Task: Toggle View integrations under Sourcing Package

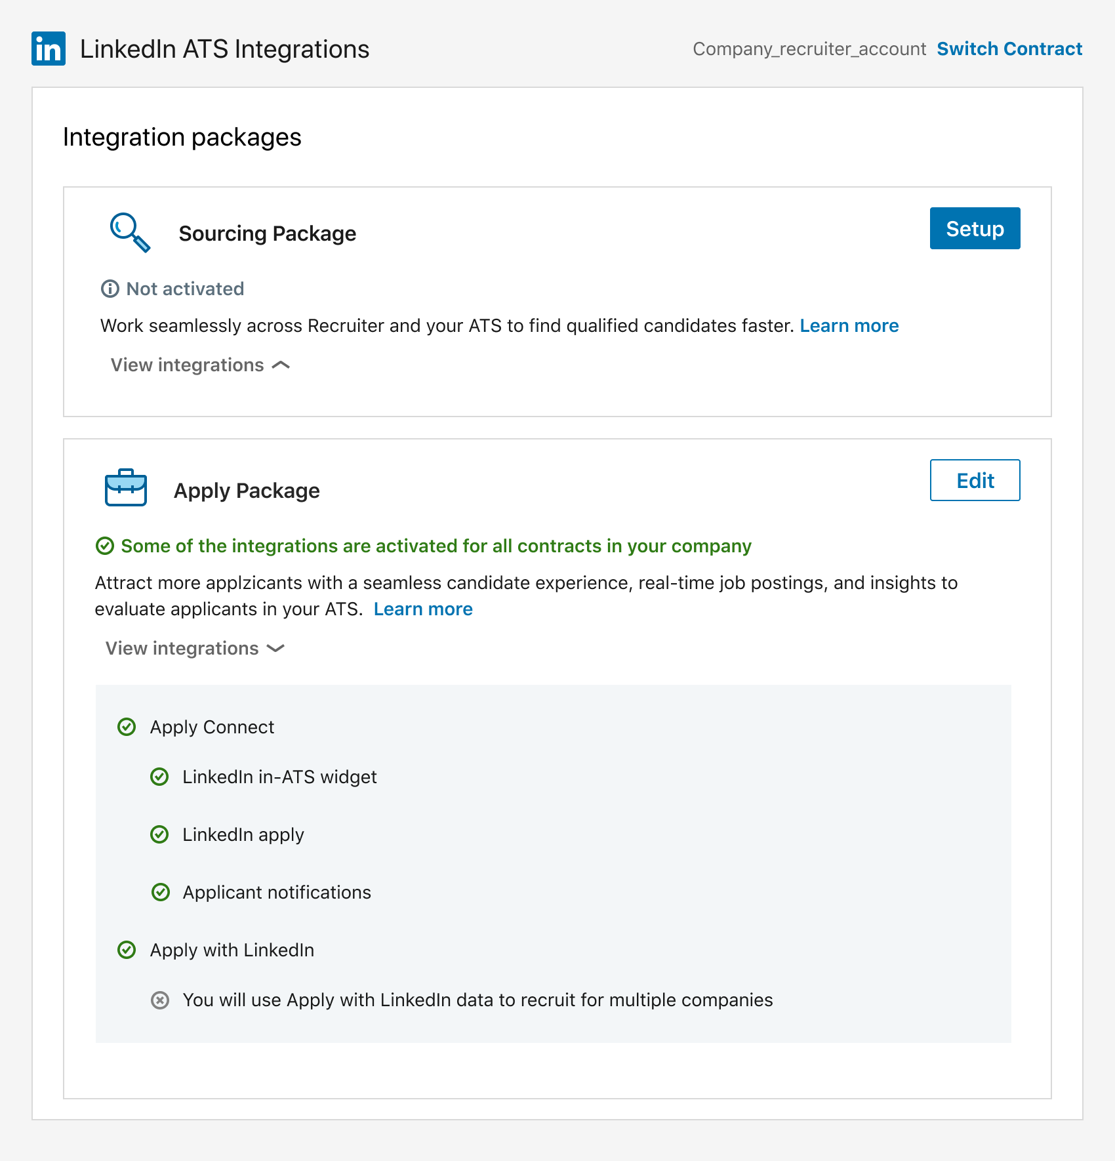Action: click(x=200, y=365)
